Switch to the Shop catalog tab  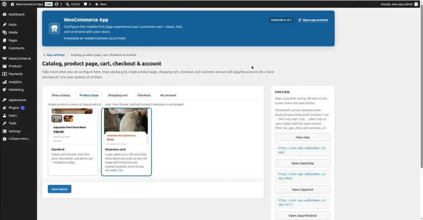(x=61, y=95)
